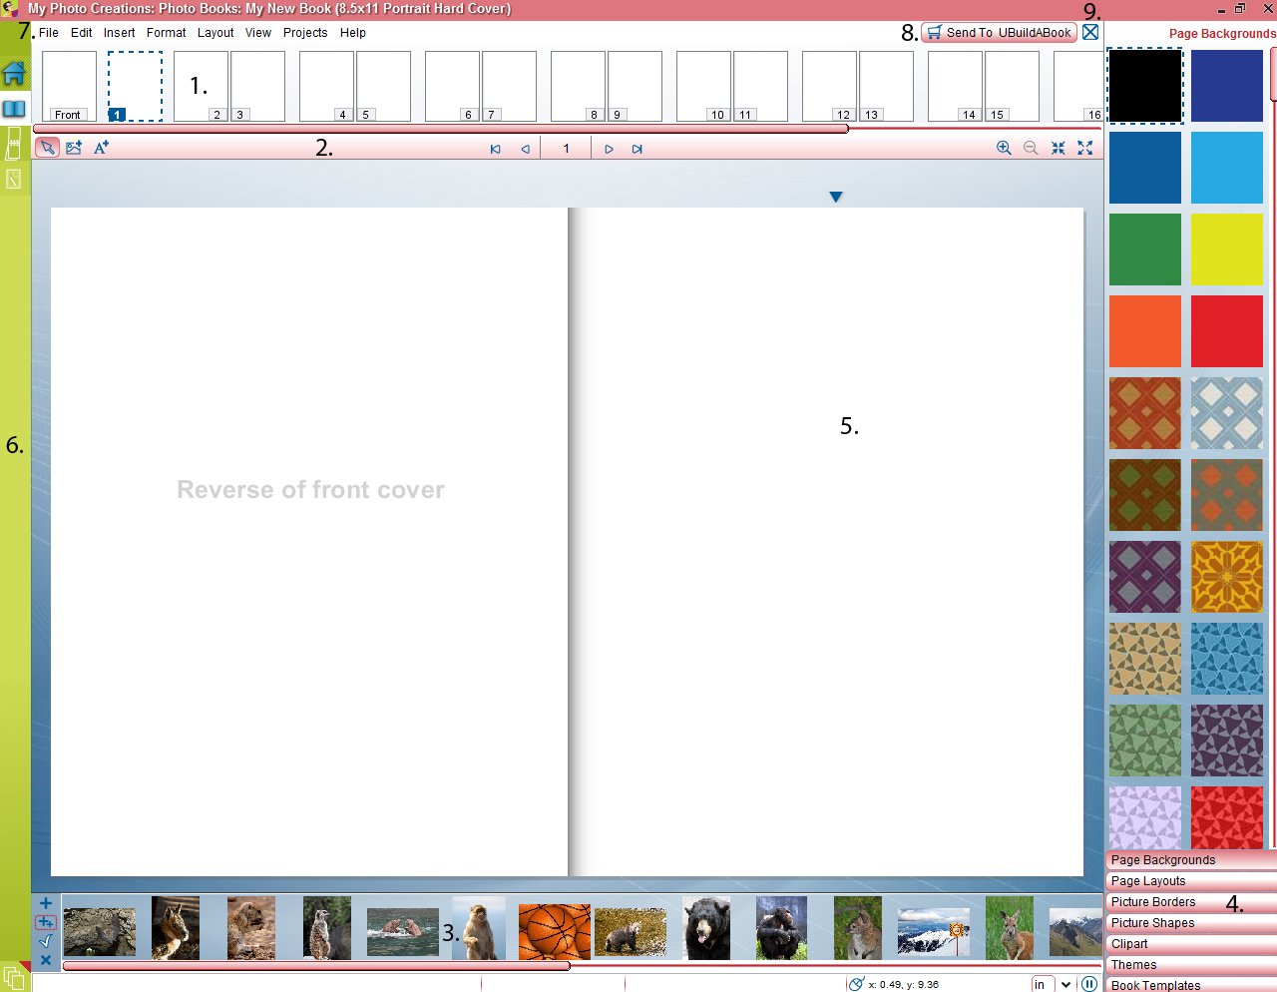Click the pause icon in status bar

[x=1089, y=984]
